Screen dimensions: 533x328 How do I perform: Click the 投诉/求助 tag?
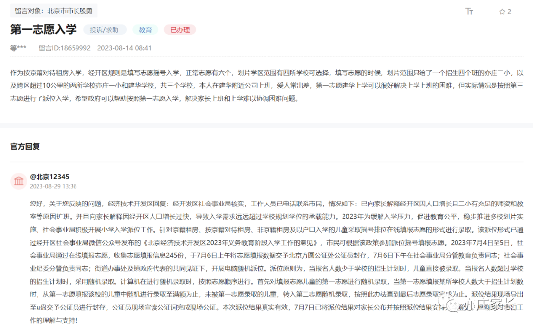point(104,30)
